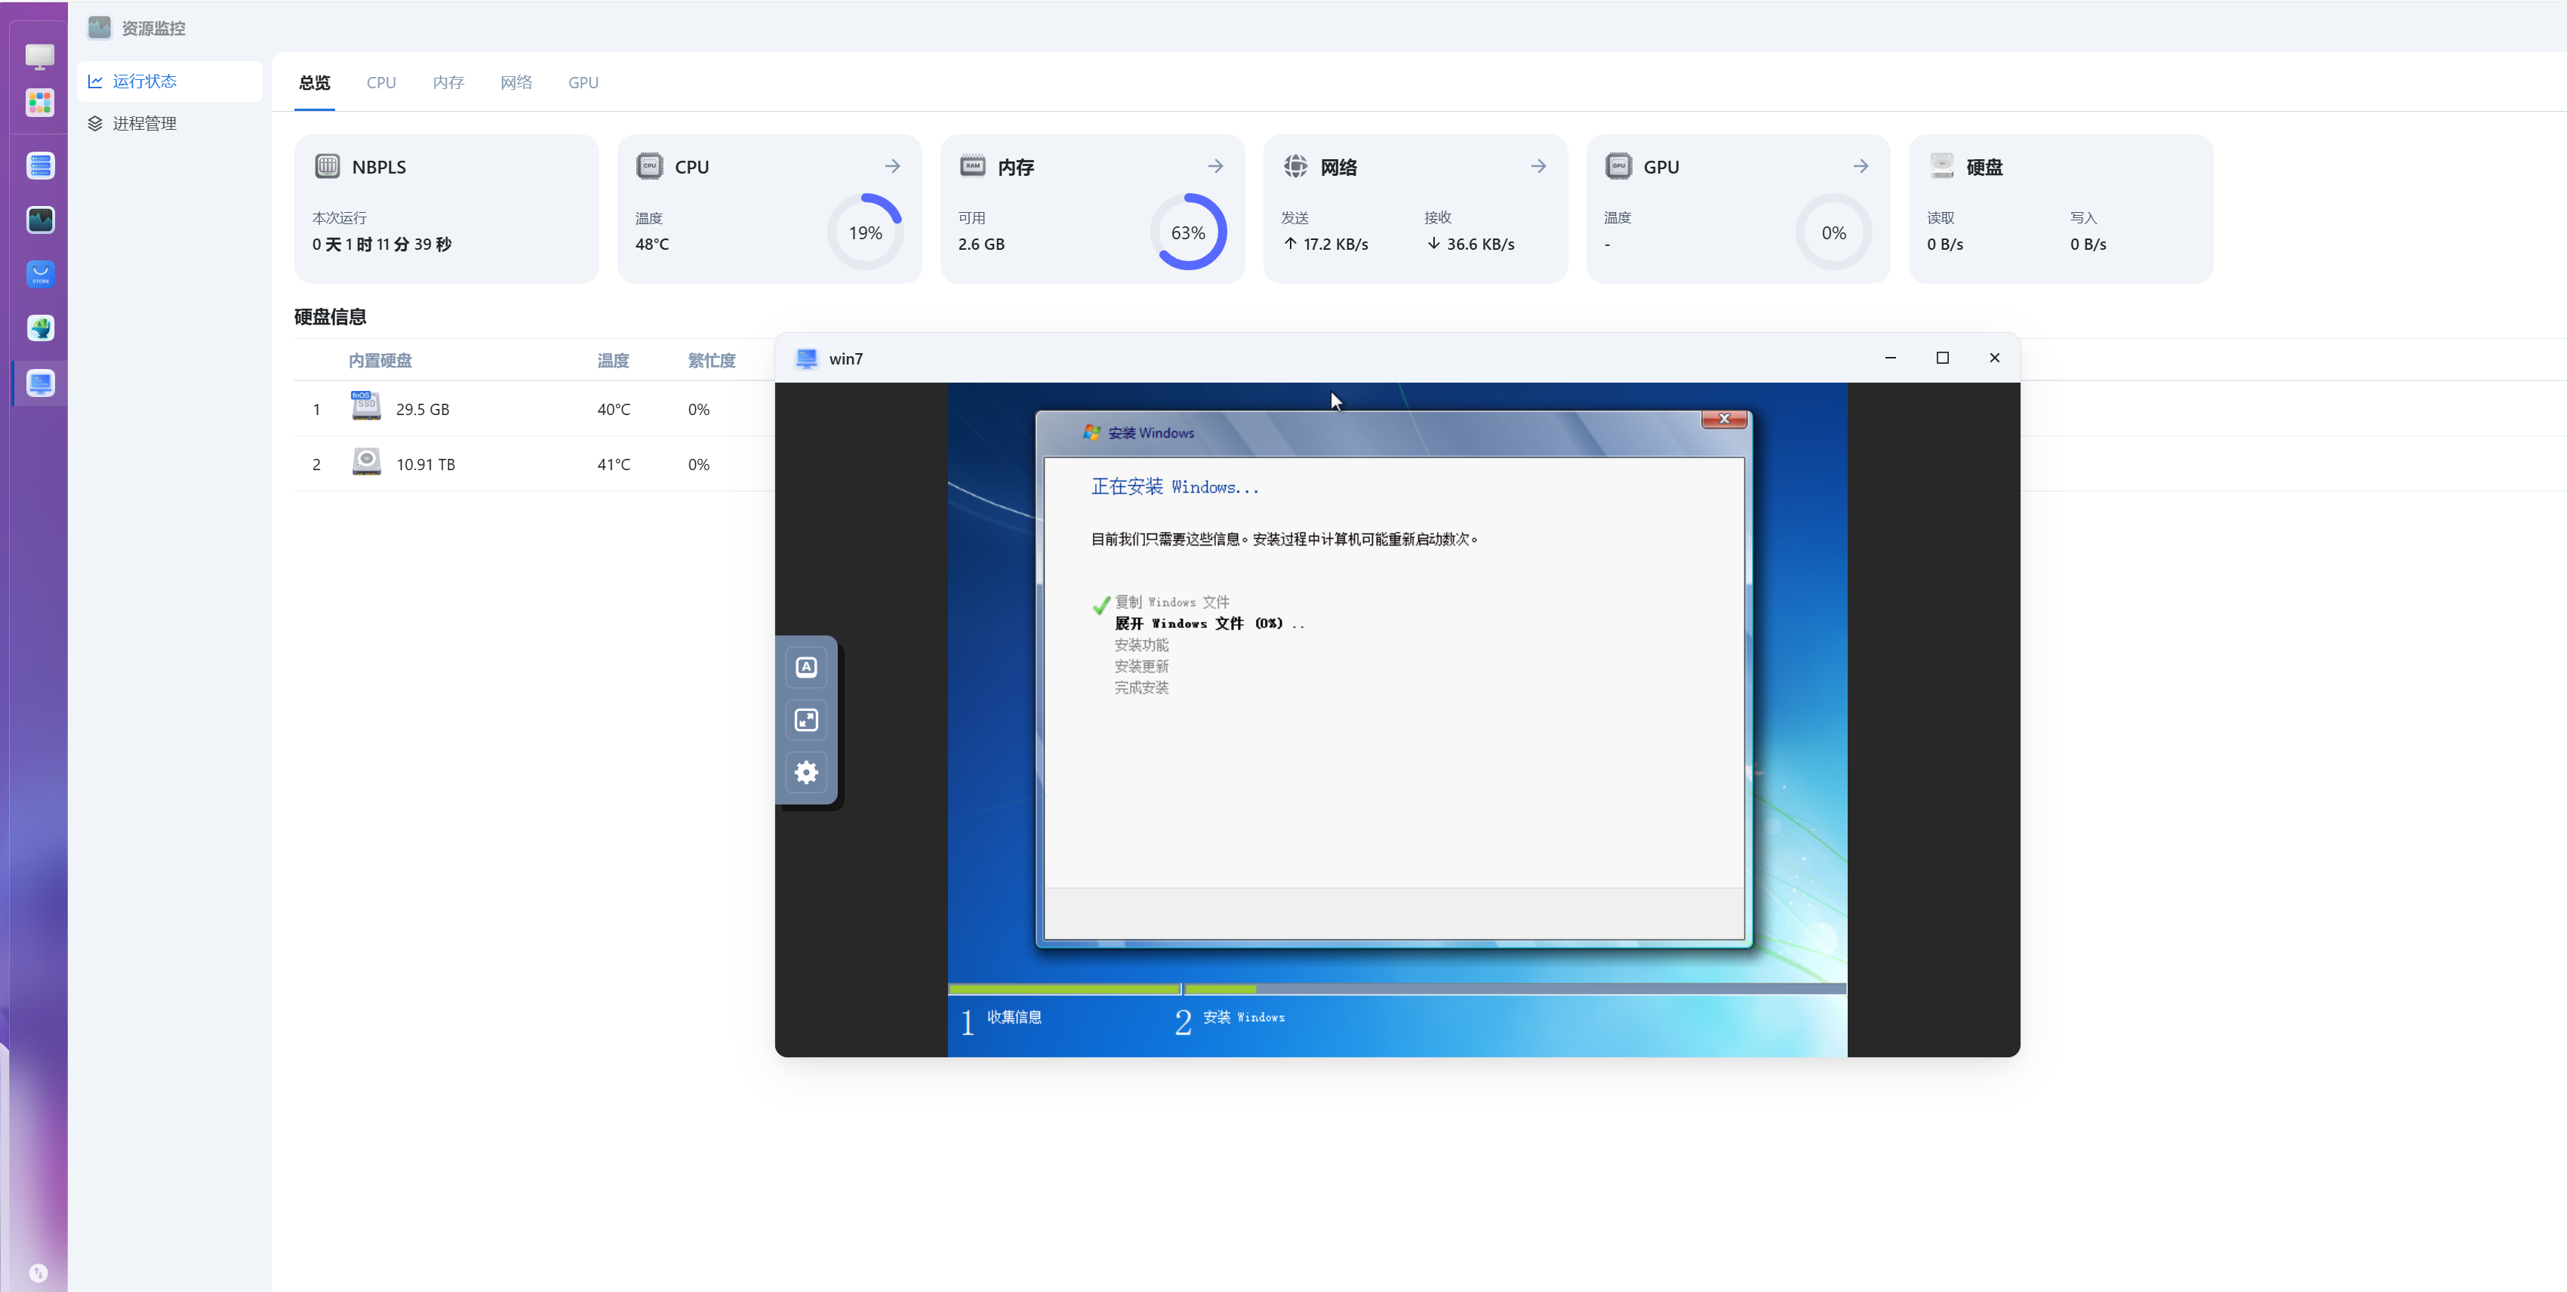The height and width of the screenshot is (1292, 2567).
Task: Click the 繁忙度 column header
Action: (x=712, y=361)
